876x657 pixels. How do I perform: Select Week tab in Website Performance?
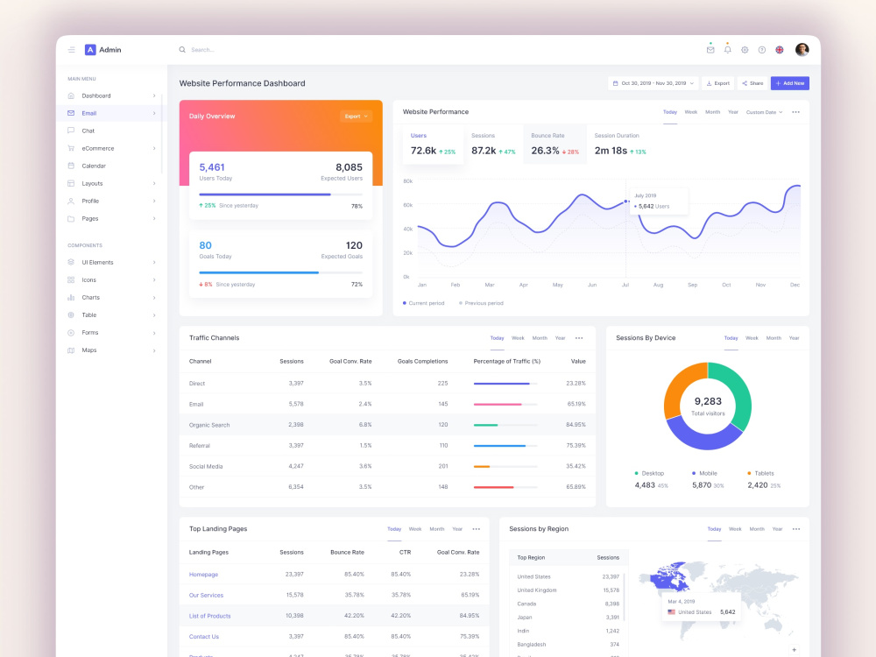[690, 112]
